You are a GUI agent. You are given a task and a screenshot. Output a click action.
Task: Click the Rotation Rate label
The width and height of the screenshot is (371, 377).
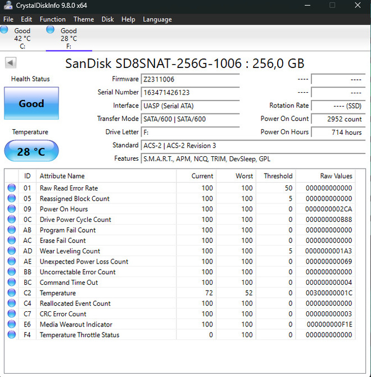click(x=289, y=105)
